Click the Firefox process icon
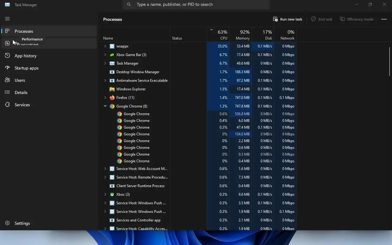 tap(112, 98)
